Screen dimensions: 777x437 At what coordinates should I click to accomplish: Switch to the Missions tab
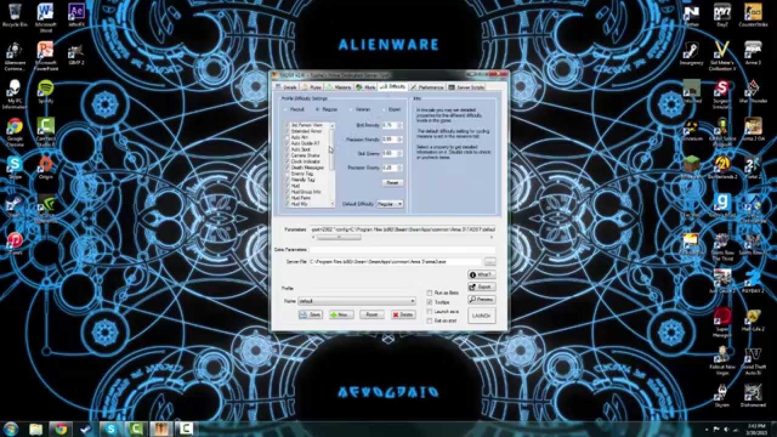340,87
